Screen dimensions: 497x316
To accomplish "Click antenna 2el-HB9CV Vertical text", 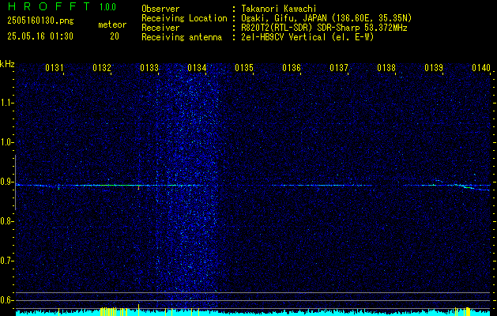I will 284,37.
